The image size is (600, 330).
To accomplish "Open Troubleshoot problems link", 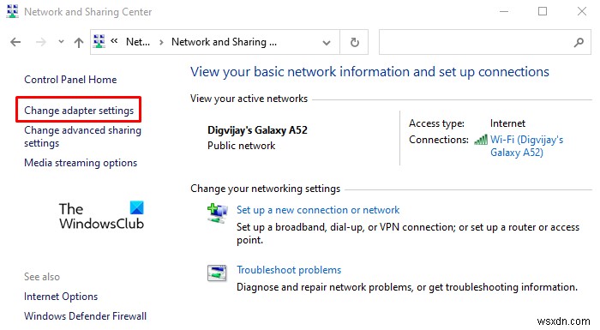I will click(289, 270).
